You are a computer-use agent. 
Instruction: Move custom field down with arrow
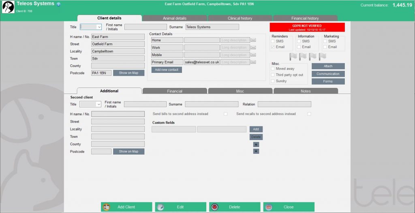(x=256, y=151)
